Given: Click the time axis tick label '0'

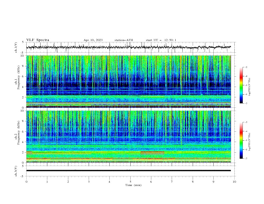Looking at the screenshot, I should pyautogui.click(x=26, y=182).
